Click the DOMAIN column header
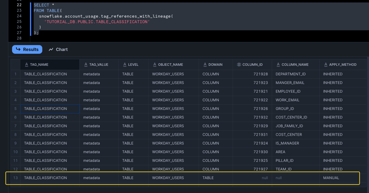This screenshot has width=369, height=193. [215, 65]
